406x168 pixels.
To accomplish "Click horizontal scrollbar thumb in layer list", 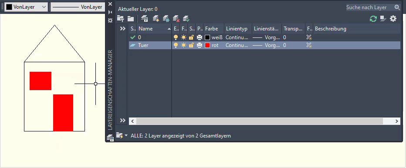I will 260,121.
